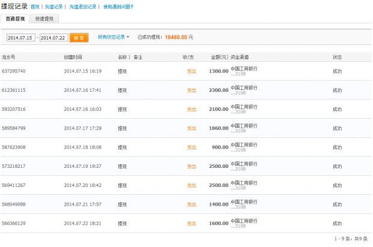Click the end date field 2014.07.22
This screenshot has height=247, width=373.
(x=54, y=37)
